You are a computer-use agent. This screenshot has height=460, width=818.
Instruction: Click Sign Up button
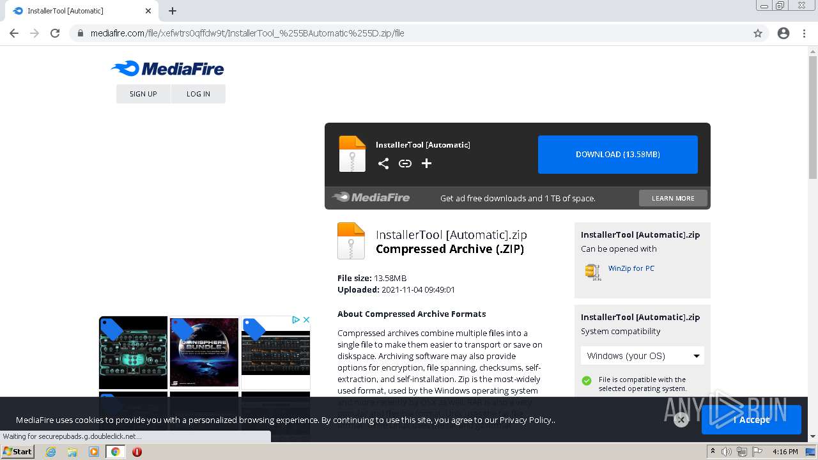coord(143,94)
